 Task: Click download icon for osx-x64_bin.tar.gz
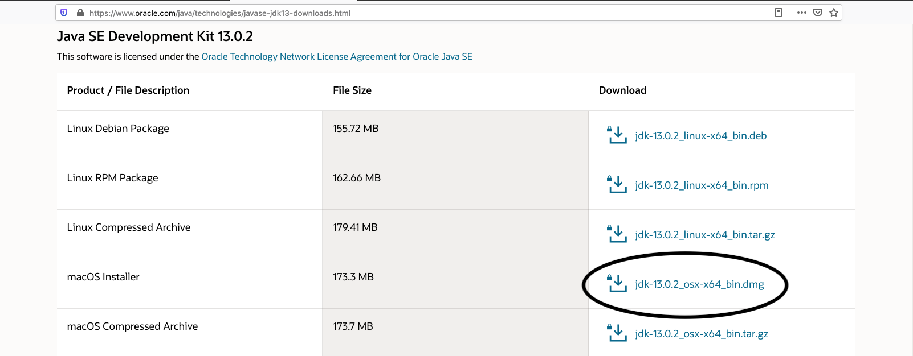tap(617, 333)
